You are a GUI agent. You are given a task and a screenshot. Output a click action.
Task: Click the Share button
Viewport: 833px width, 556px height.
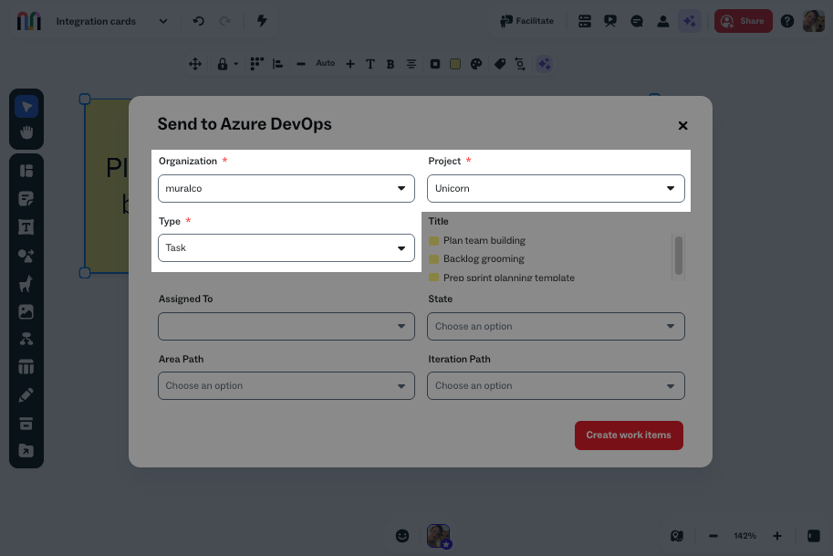click(743, 21)
